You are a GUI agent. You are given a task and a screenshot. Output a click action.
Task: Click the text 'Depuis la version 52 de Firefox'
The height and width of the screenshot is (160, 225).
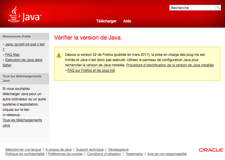[x=89, y=55]
